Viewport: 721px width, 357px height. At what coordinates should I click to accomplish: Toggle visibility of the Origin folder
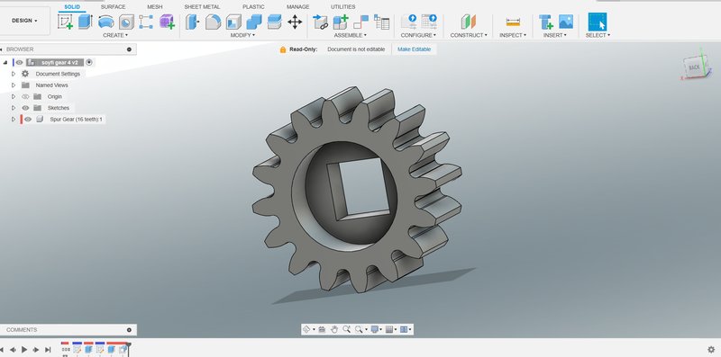point(26,97)
